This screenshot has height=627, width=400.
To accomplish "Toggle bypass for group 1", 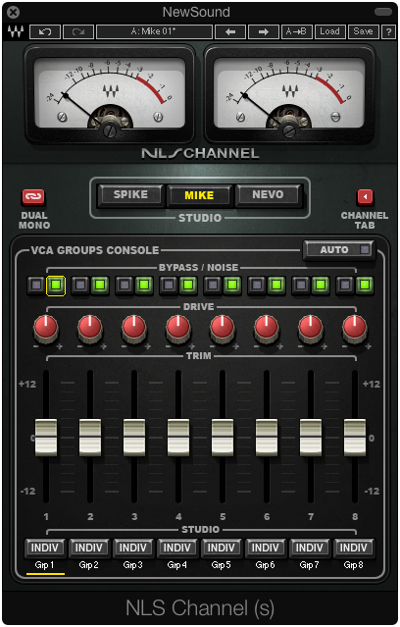I will (36, 286).
